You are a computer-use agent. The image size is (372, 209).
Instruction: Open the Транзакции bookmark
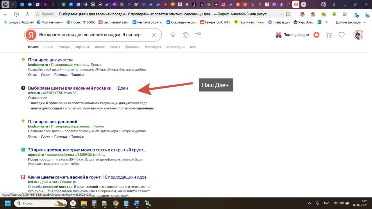point(279,22)
